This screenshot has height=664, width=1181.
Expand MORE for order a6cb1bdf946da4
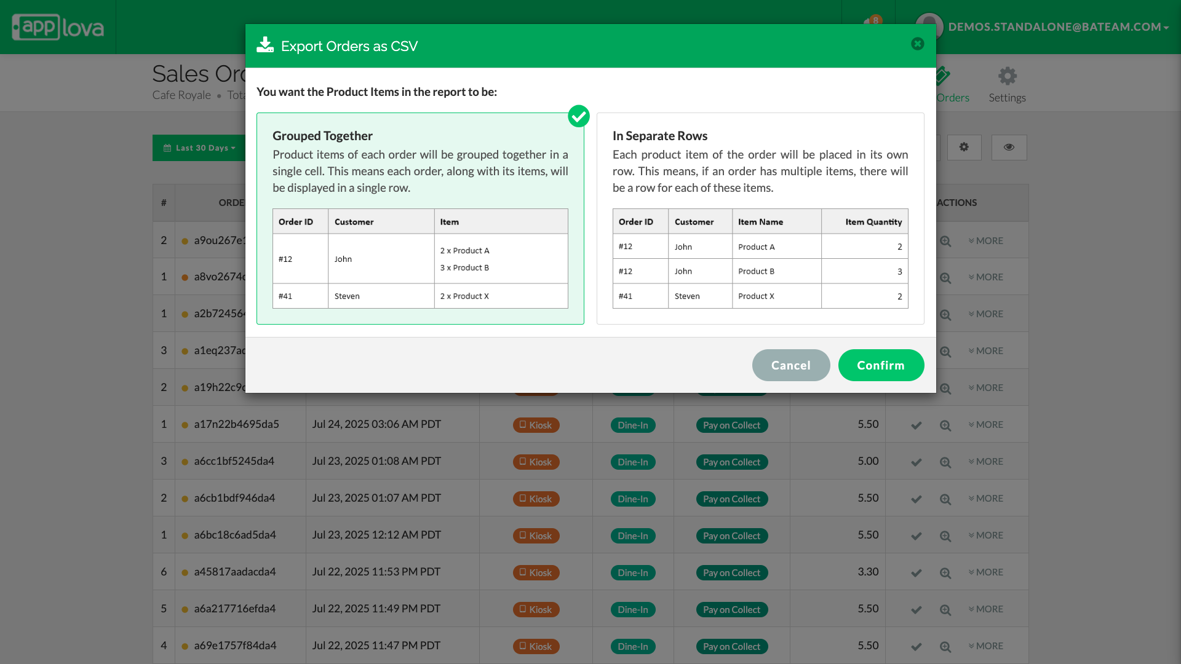(985, 499)
